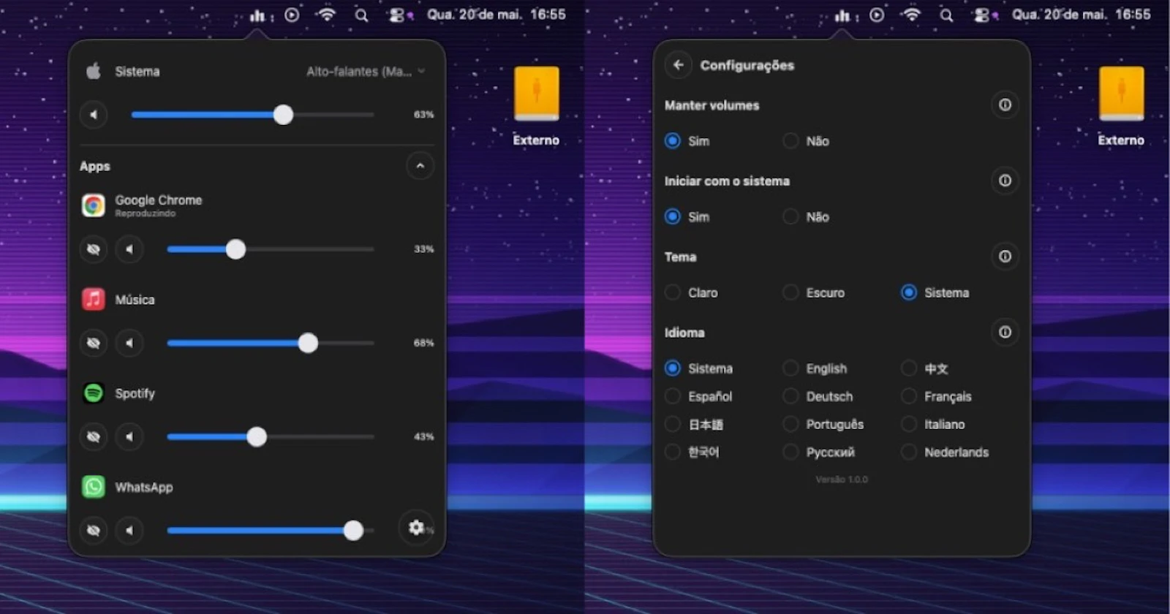Click the Spotify app icon
1170x614 pixels.
coord(94,393)
